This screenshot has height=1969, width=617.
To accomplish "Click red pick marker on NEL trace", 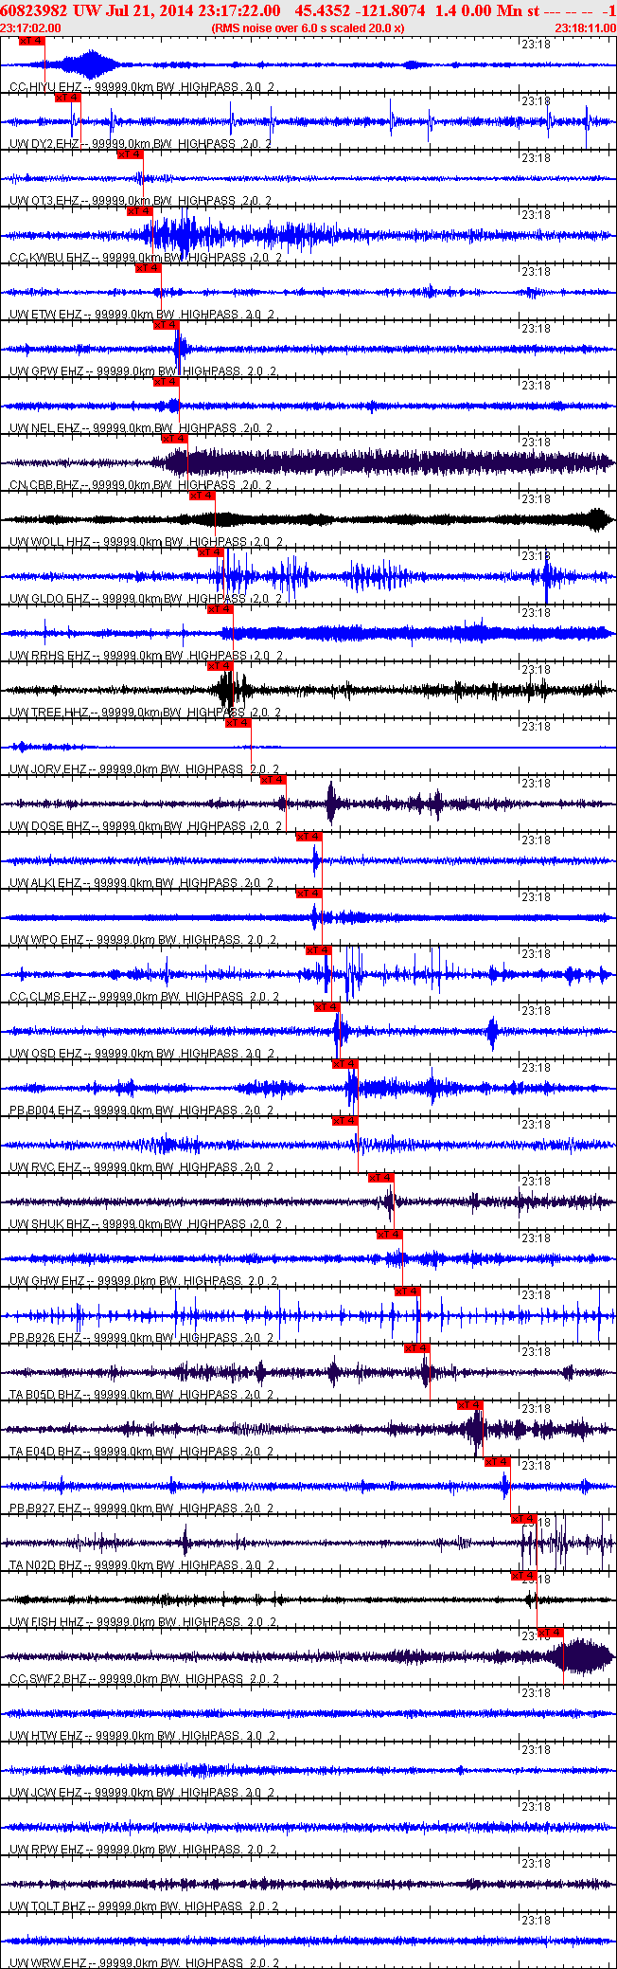I will coord(166,382).
